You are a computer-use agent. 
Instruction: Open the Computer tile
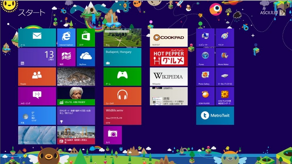tap(205, 38)
